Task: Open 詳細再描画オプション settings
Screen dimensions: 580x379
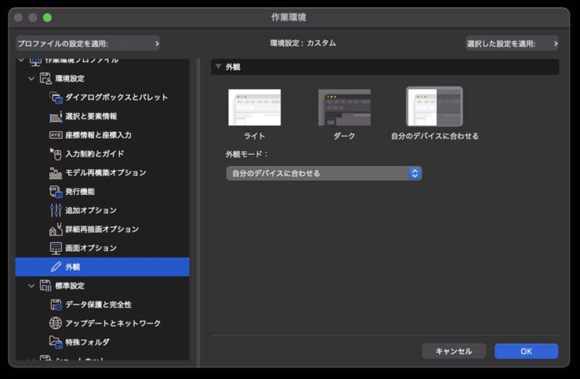Action: 102,229
